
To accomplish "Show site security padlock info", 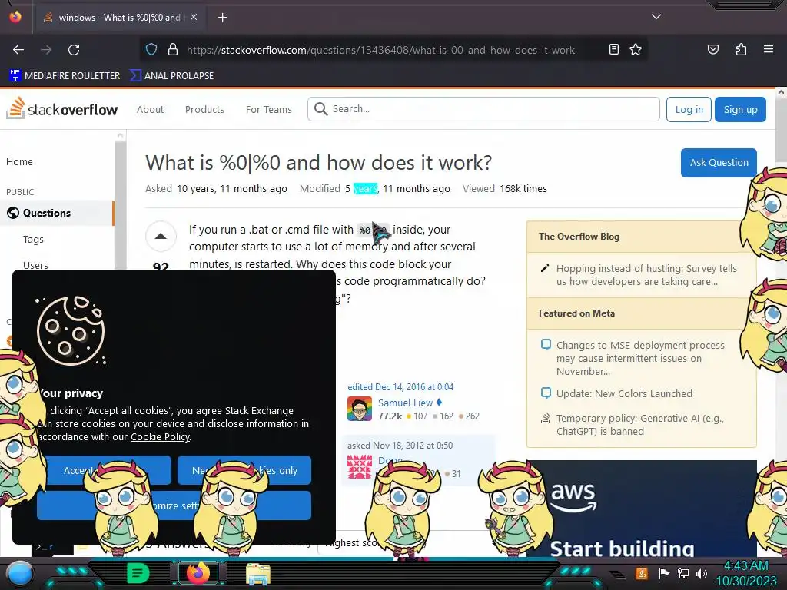I will tap(173, 49).
